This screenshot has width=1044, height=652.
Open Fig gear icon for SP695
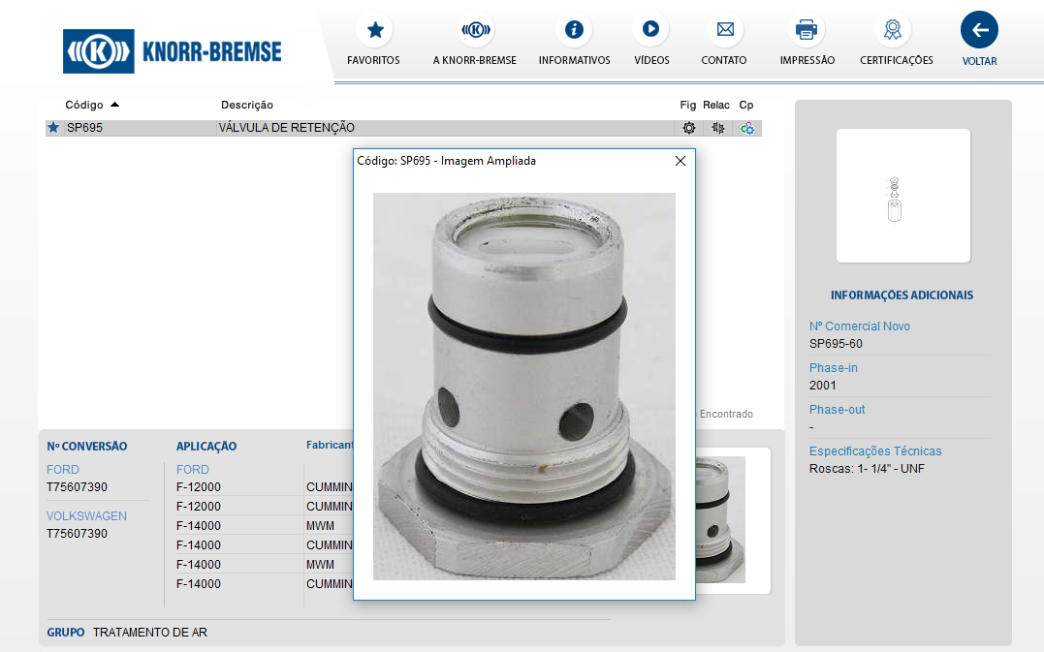(688, 128)
